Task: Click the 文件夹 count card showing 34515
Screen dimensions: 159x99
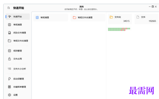Action: 120,19
